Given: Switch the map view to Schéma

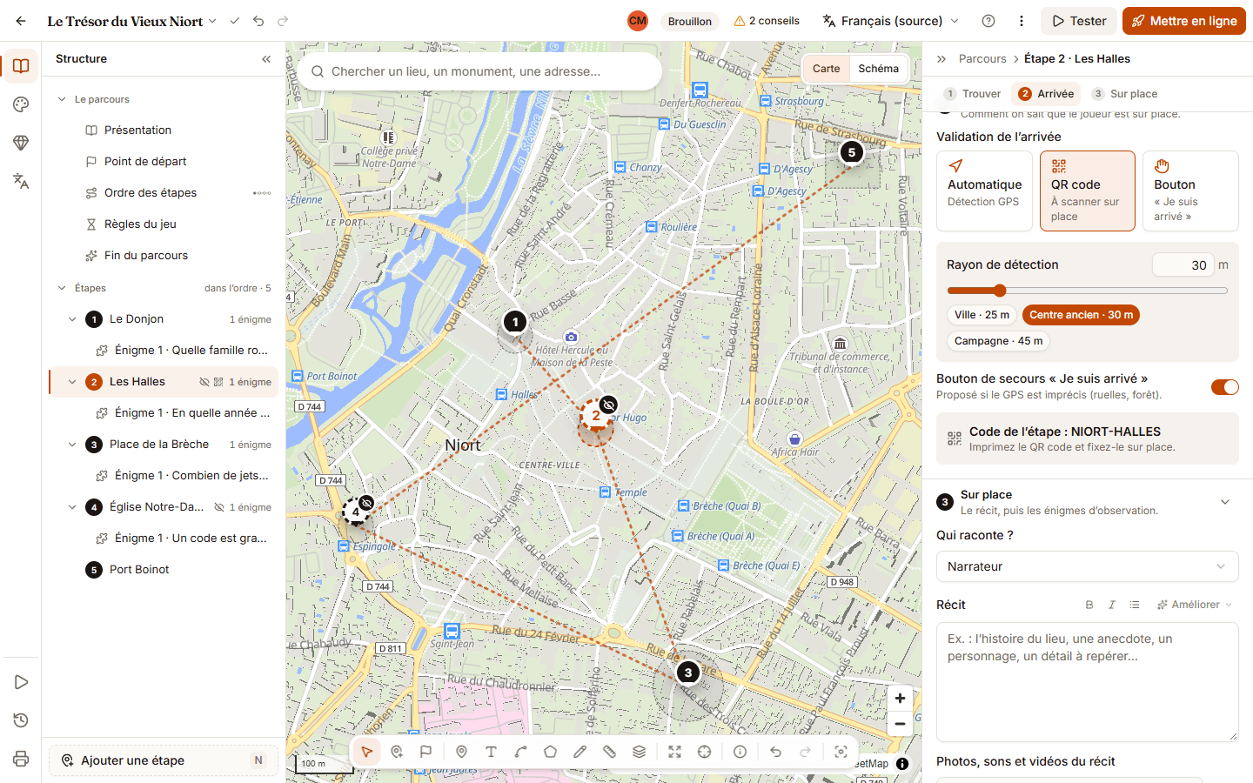Looking at the screenshot, I should (x=878, y=69).
